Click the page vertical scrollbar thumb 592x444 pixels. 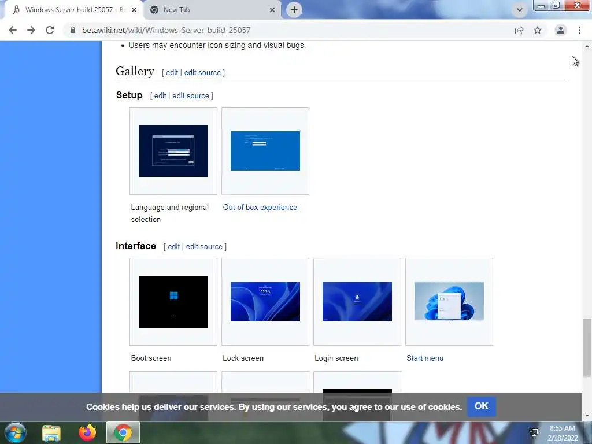(x=587, y=347)
